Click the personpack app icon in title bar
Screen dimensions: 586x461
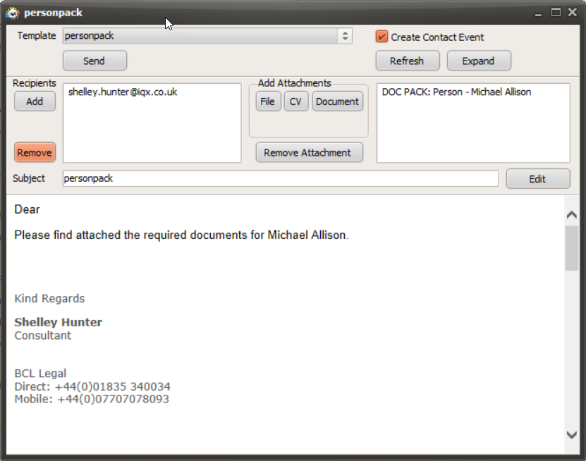tap(13, 13)
